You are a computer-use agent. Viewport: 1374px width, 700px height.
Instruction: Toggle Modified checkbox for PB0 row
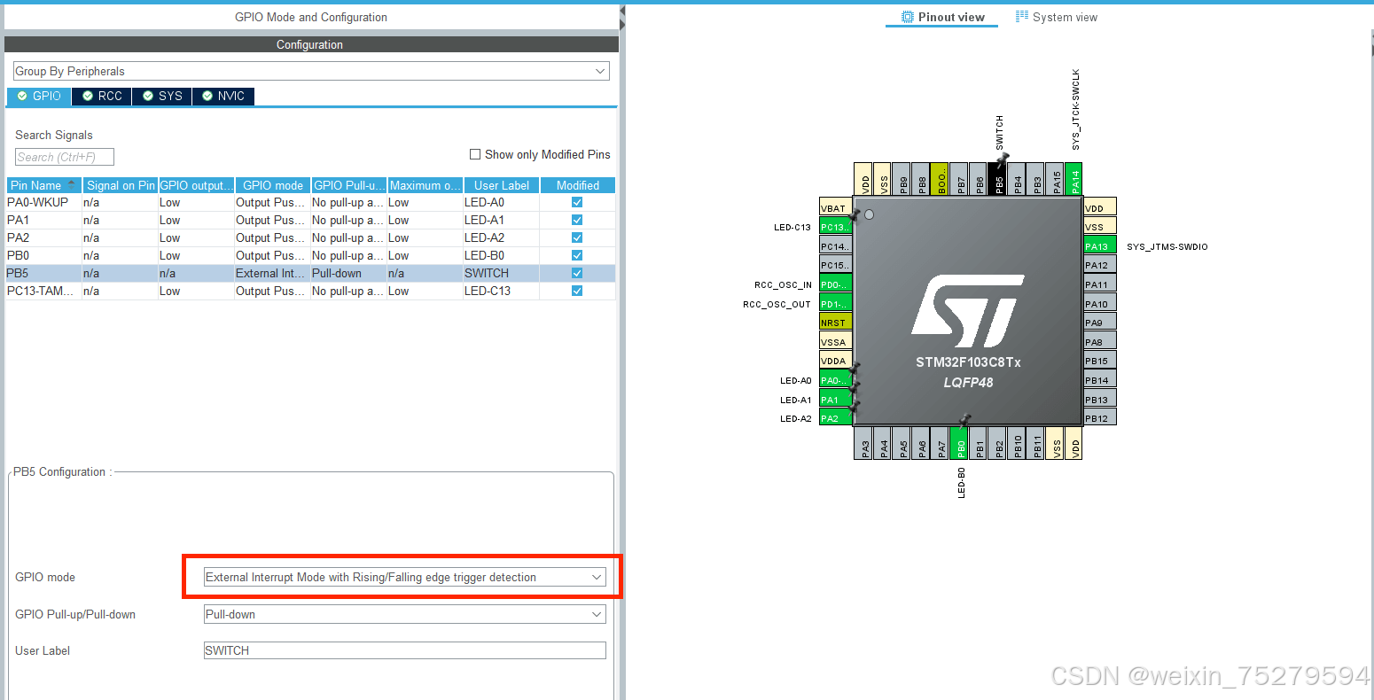577,255
